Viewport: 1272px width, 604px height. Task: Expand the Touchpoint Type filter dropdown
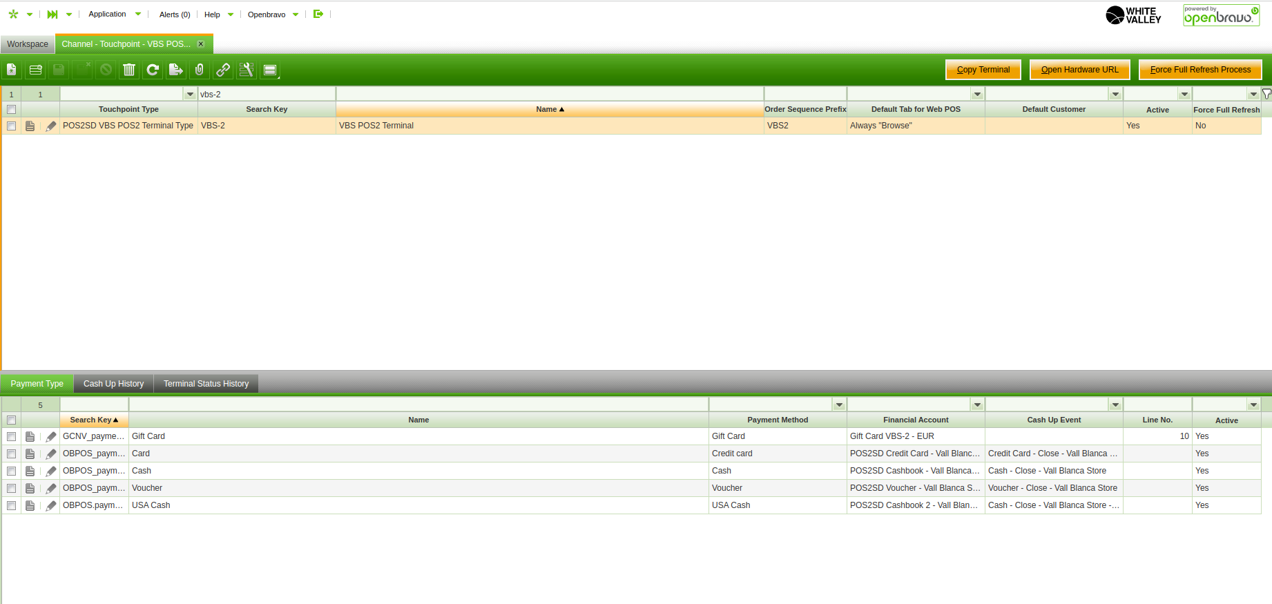(x=190, y=94)
